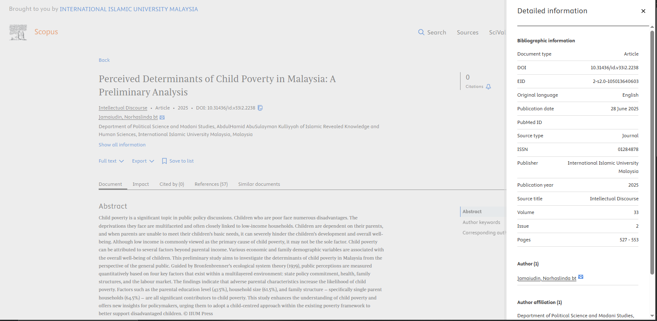Click the Search magnifier icon
Screen dimensions: 657x321
(421, 32)
